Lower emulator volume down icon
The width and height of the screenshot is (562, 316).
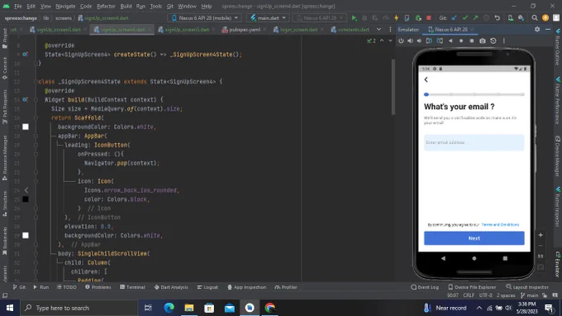tap(419, 41)
